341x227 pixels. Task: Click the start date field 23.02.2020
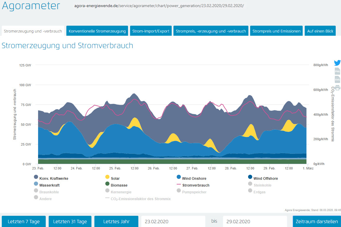click(173, 221)
